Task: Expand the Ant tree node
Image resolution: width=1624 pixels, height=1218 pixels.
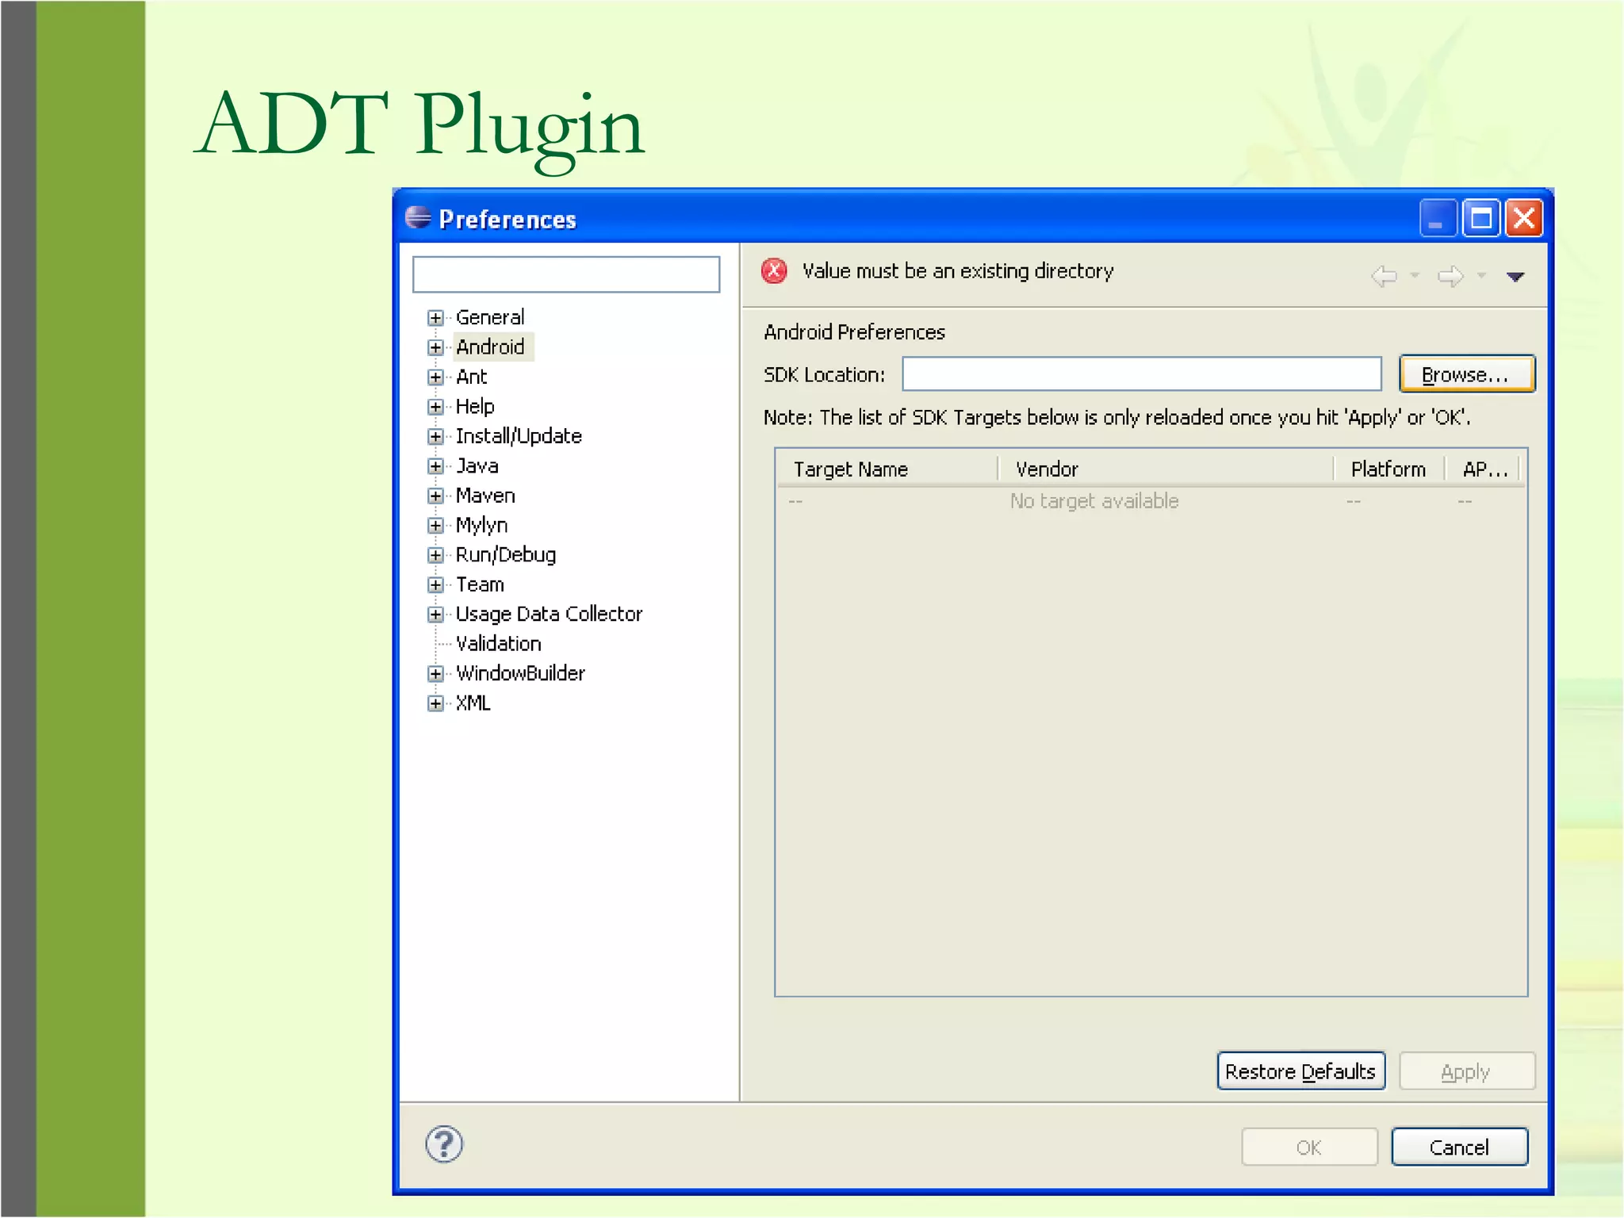Action: click(x=435, y=377)
